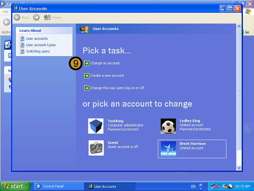Click the vertical scrollbar thumb in User Accounts
The width and height of the screenshot is (254, 191).
pyautogui.click(x=239, y=89)
